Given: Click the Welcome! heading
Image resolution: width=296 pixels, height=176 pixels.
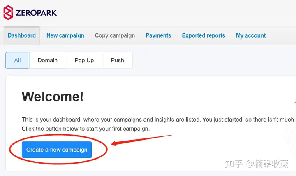Looking at the screenshot, I should click(x=53, y=97).
